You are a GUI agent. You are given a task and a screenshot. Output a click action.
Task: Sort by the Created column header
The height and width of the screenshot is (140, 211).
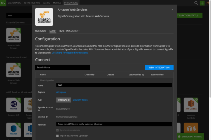[x=110, y=75]
